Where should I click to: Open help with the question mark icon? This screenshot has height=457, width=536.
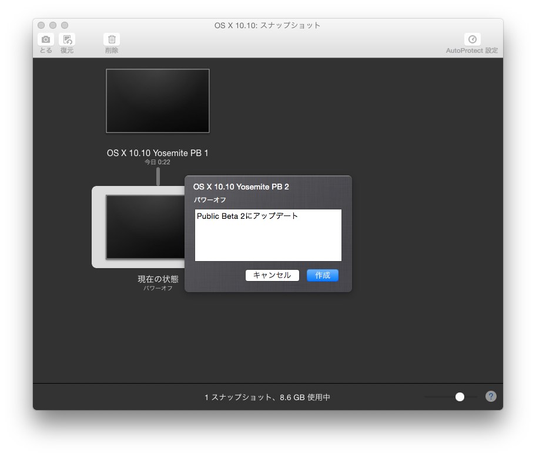click(491, 396)
